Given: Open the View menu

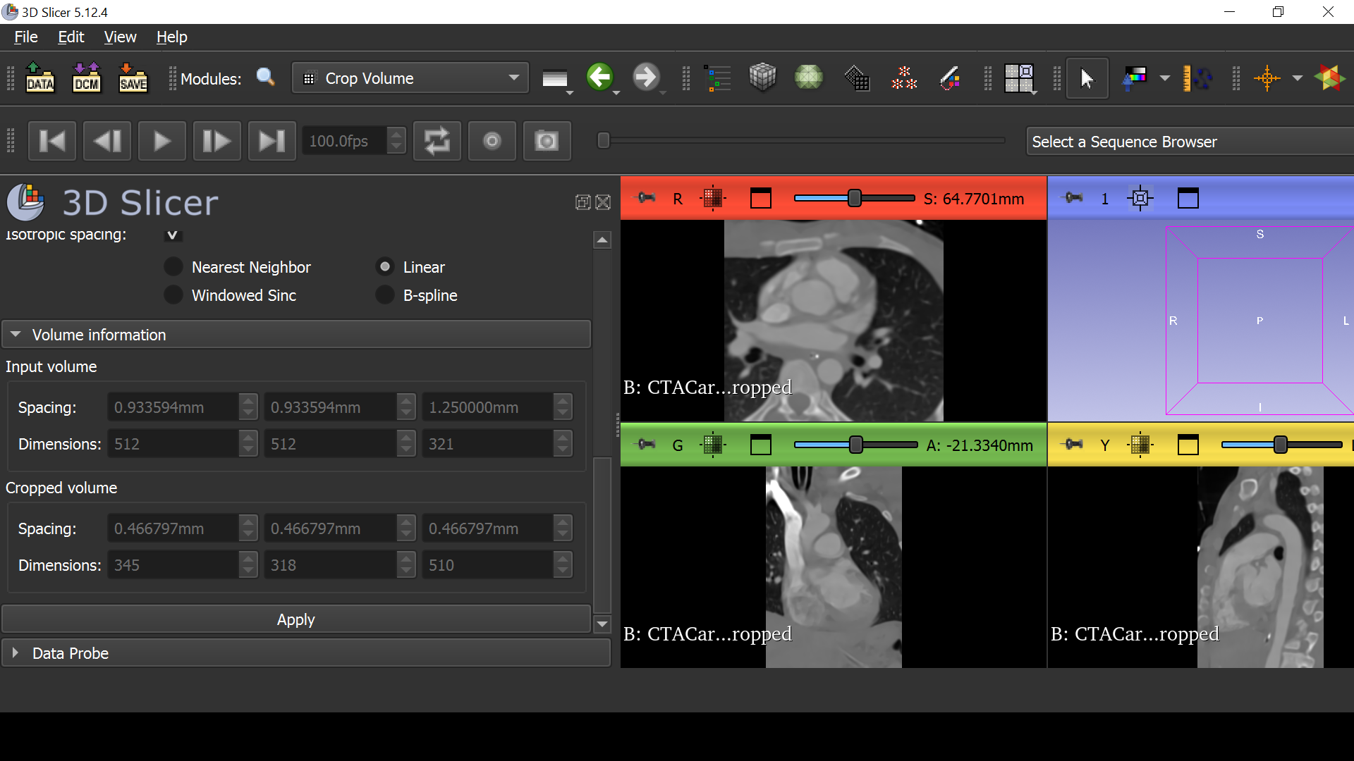Looking at the screenshot, I should (120, 37).
